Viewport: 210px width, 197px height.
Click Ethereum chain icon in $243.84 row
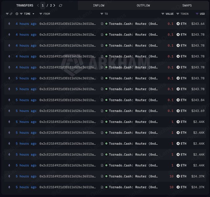point(9,100)
